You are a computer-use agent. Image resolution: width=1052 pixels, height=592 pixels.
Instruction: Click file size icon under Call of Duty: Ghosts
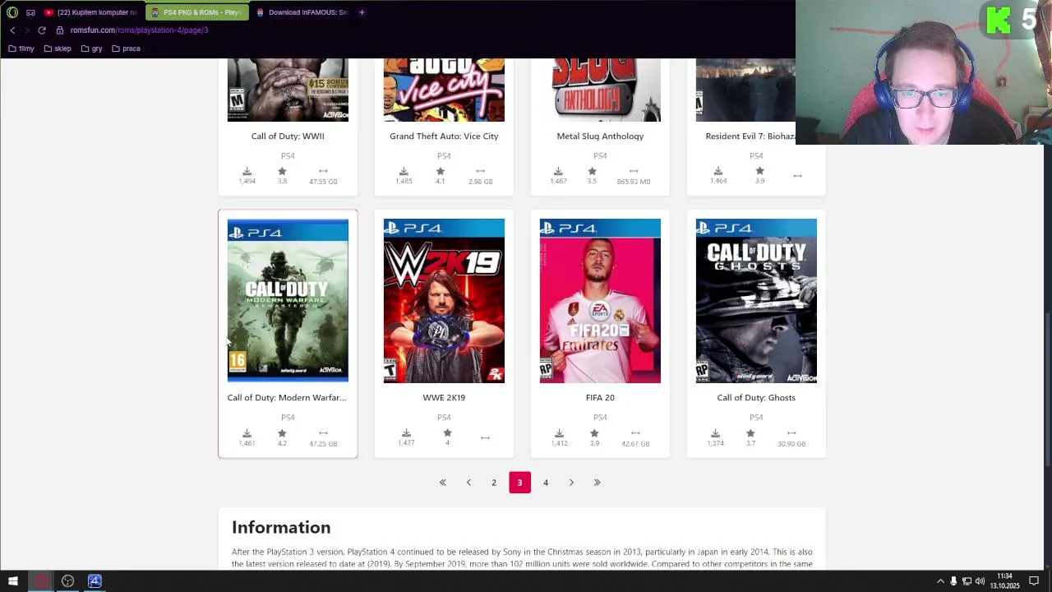(x=791, y=433)
